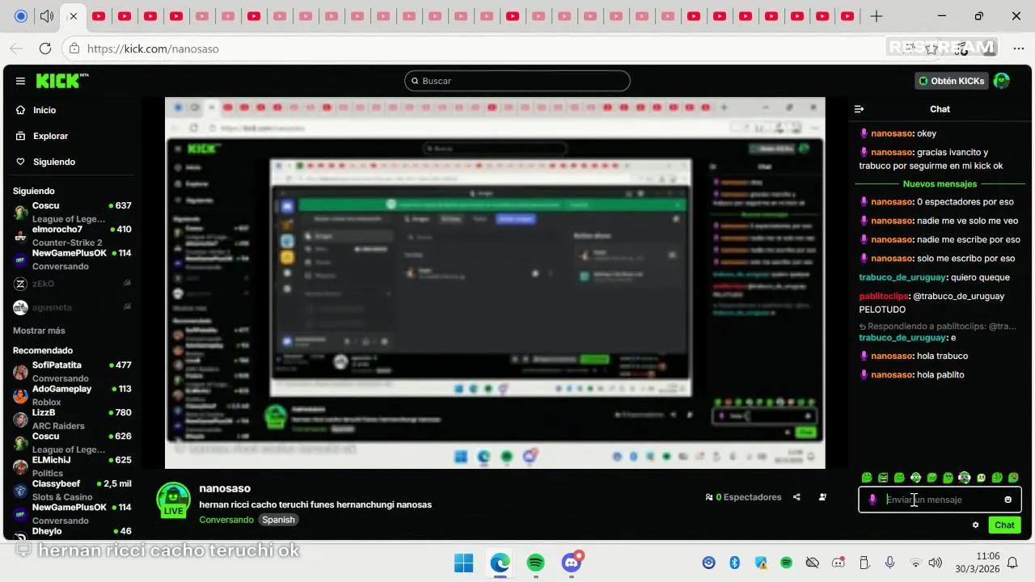Click the purple microphone badge in input
Image resolution: width=1035 pixels, height=582 pixels.
(x=872, y=500)
